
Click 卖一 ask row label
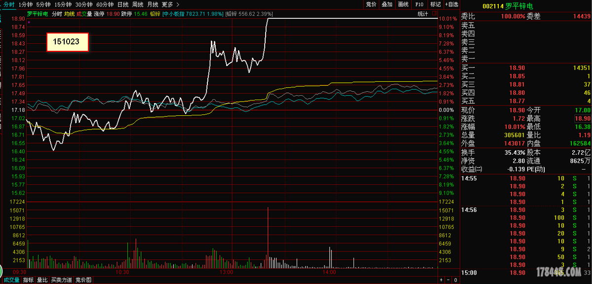(x=468, y=59)
